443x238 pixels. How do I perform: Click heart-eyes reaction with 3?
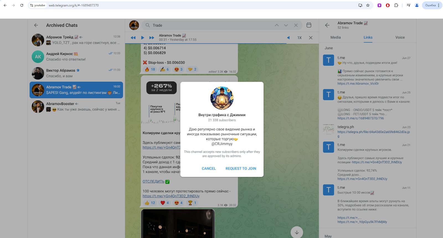click(178, 69)
